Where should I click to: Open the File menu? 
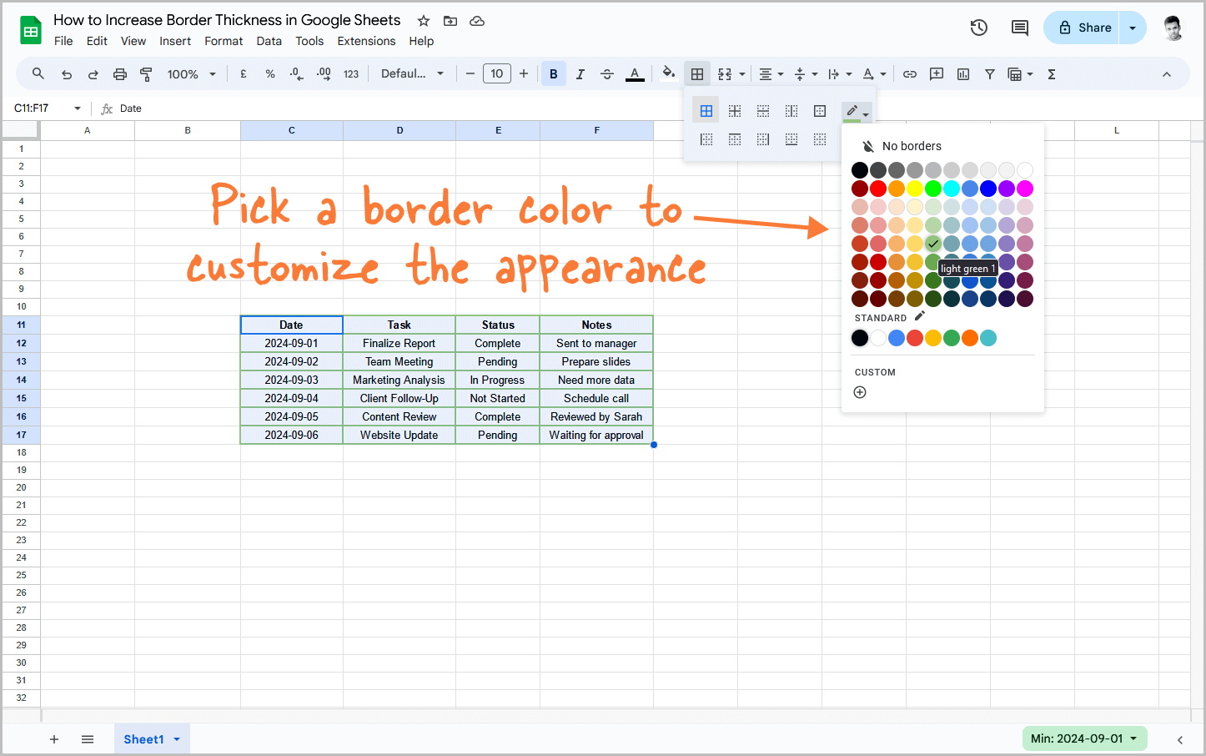[x=63, y=41]
